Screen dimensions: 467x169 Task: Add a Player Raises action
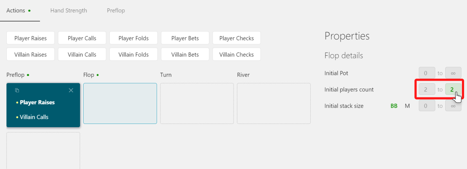[x=31, y=38]
